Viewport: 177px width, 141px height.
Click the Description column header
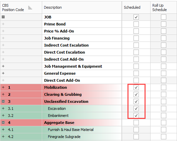point(82,7)
